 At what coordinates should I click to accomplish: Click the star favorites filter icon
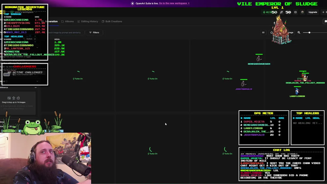tap(272, 32)
